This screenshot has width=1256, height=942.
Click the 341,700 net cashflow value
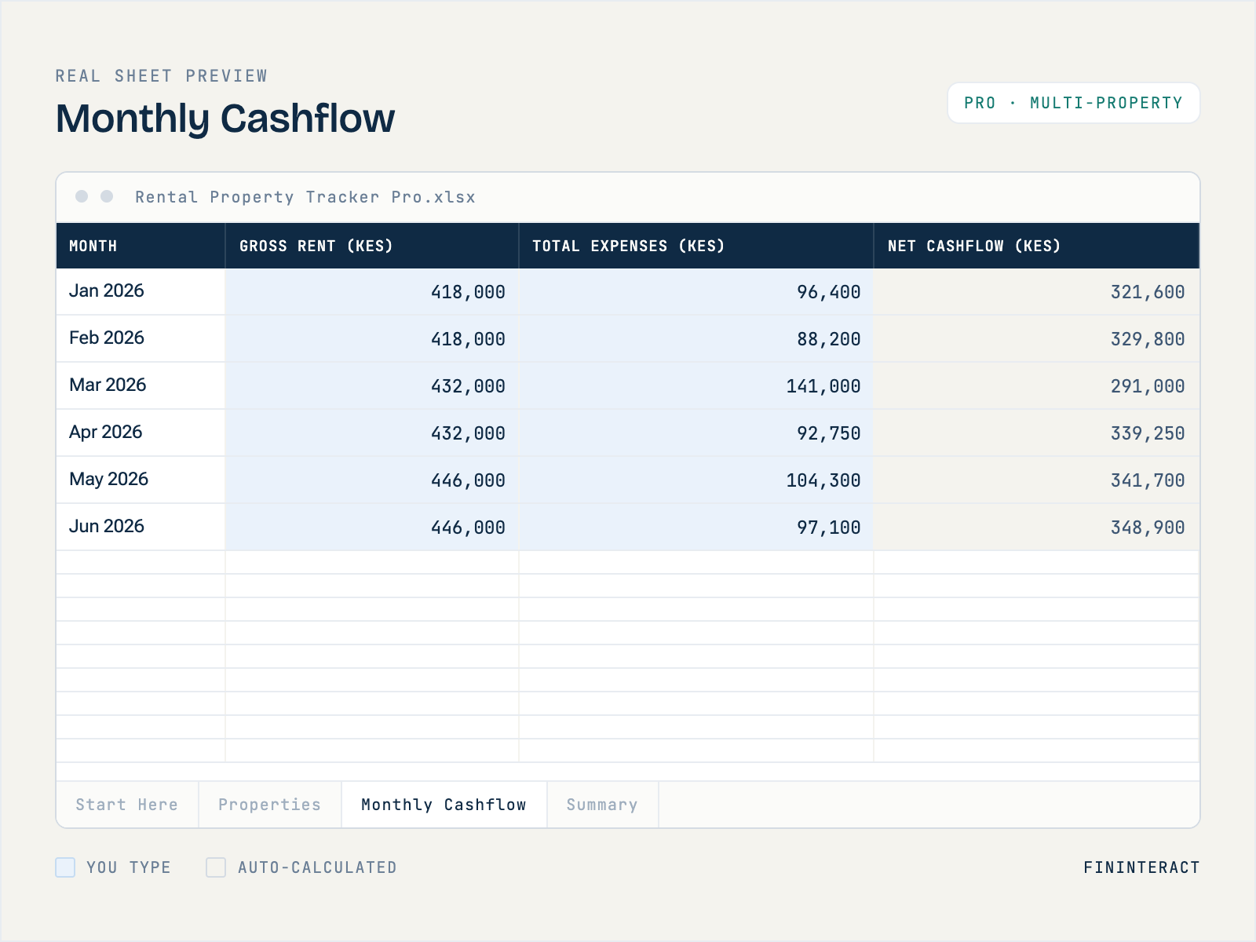1148,480
